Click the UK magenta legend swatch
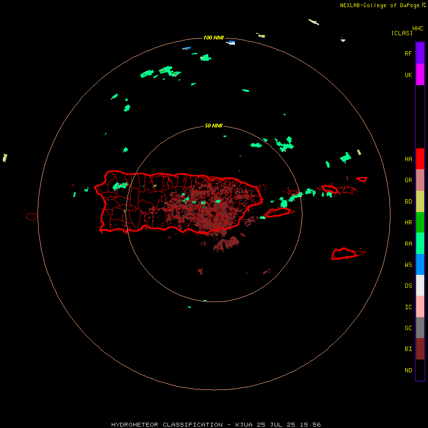This screenshot has height=428, width=428. click(420, 75)
